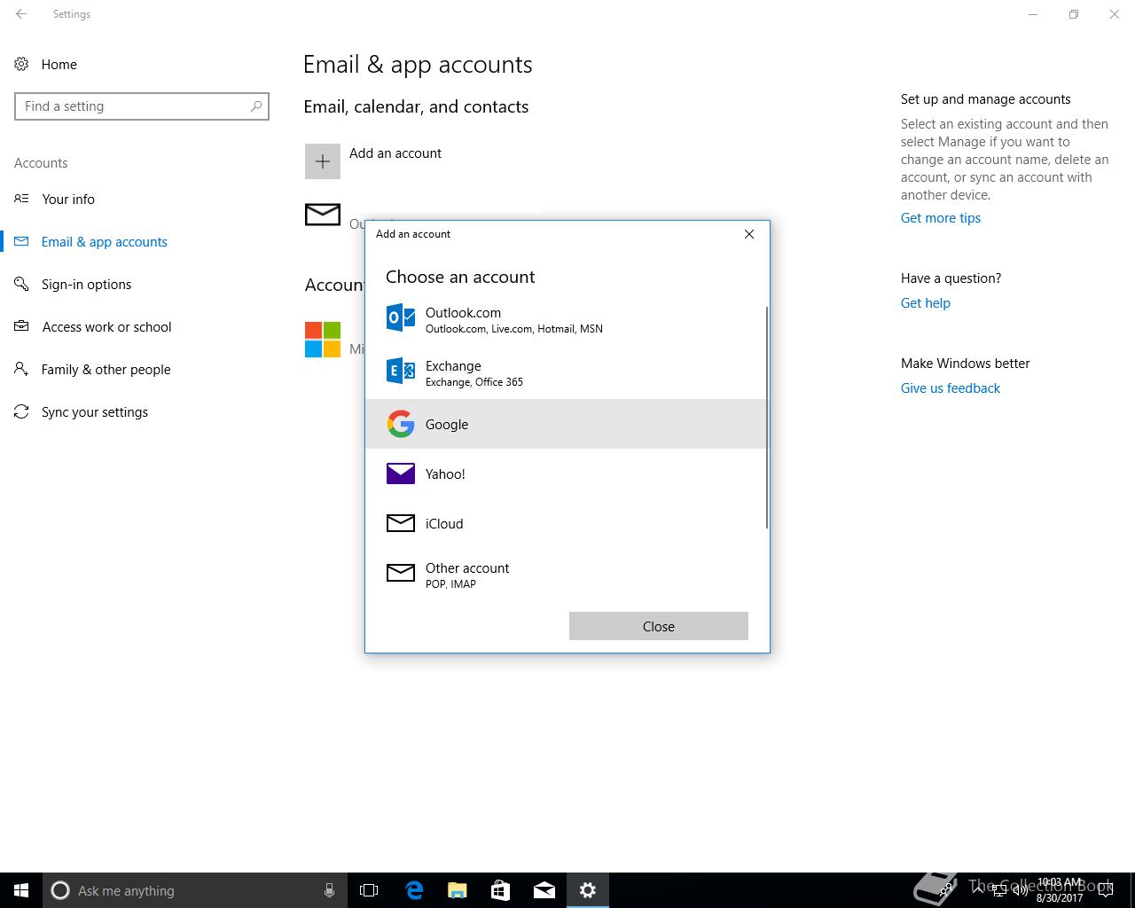Click the search magnifier in Find a setting

point(256,106)
